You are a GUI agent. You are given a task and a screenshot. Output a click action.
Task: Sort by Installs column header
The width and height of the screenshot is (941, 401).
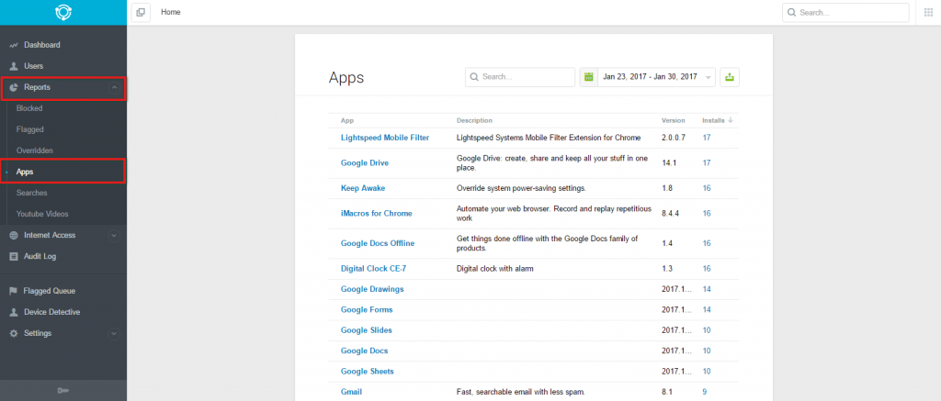click(x=713, y=120)
